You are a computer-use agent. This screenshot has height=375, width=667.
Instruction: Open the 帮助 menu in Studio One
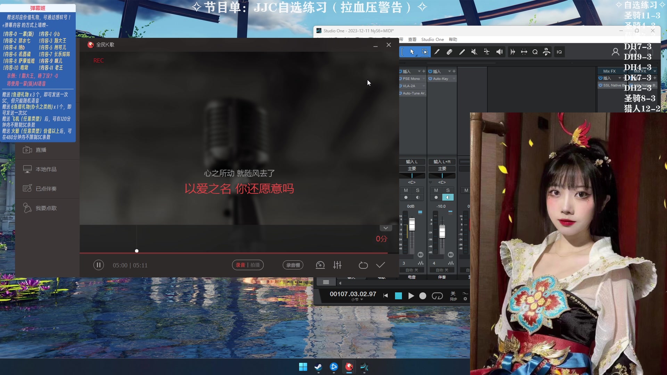point(453,40)
